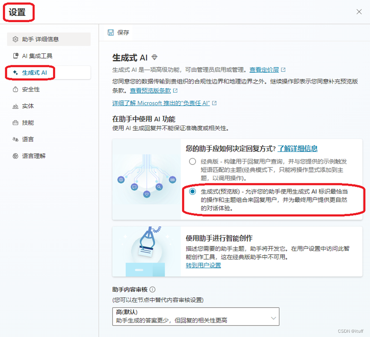
Task: Click the AI network illustration thumbnail
Action: [147, 179]
